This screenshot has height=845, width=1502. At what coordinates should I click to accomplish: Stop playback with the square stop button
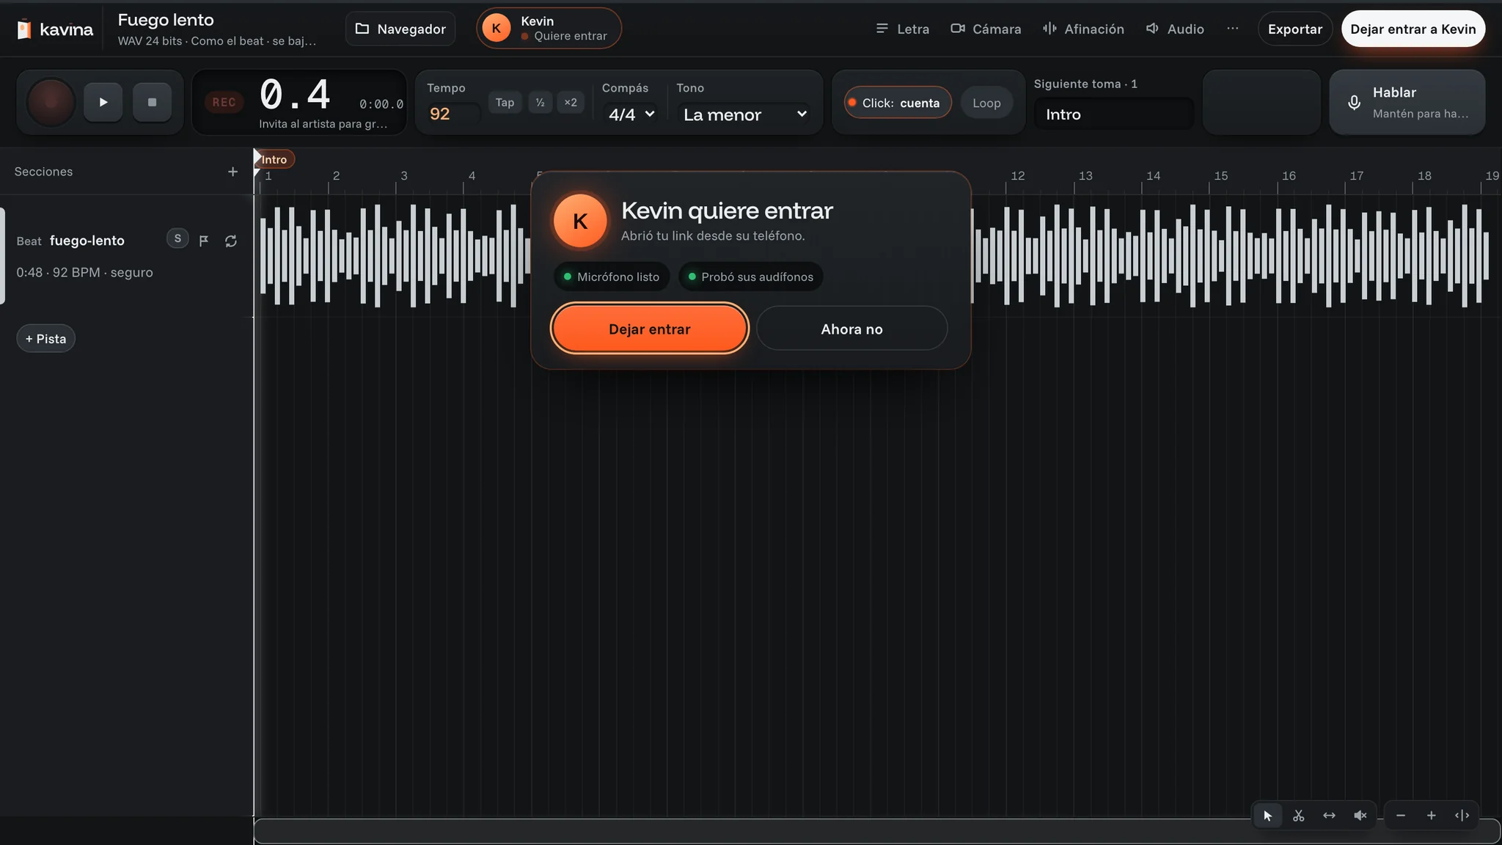click(x=152, y=102)
